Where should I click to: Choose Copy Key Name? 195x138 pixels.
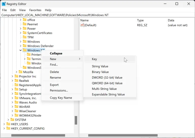coord(62,98)
